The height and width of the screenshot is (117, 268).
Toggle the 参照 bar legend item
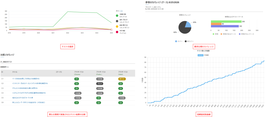pos(216,34)
